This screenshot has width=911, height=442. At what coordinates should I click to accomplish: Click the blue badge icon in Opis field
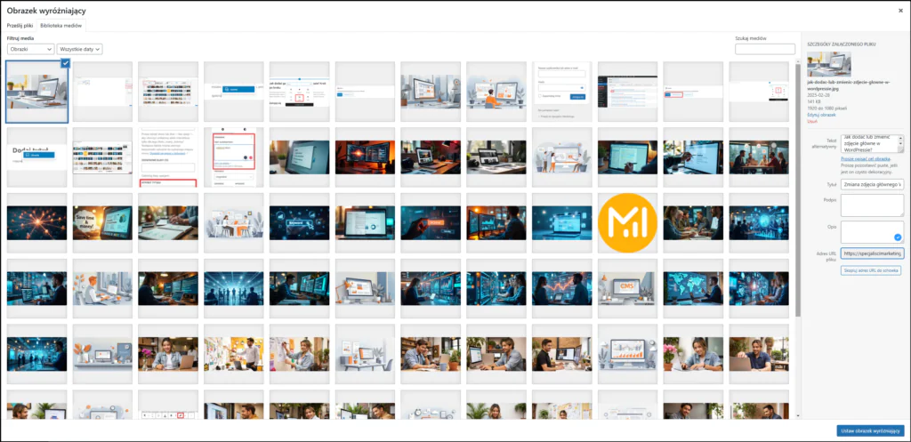897,237
